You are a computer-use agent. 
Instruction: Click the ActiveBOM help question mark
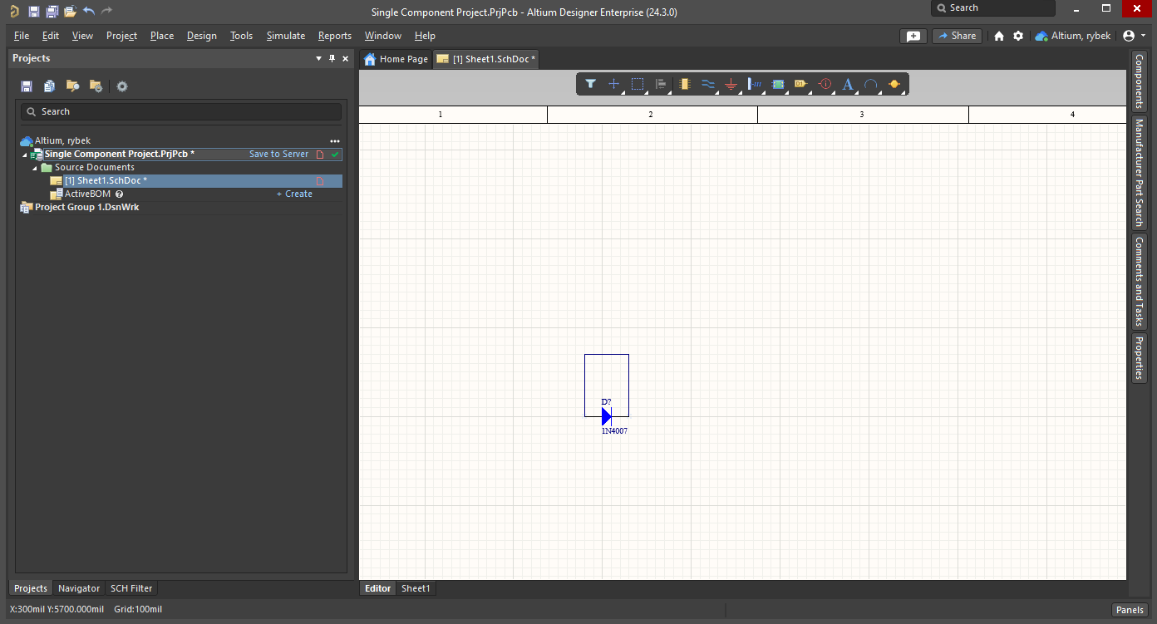(120, 194)
